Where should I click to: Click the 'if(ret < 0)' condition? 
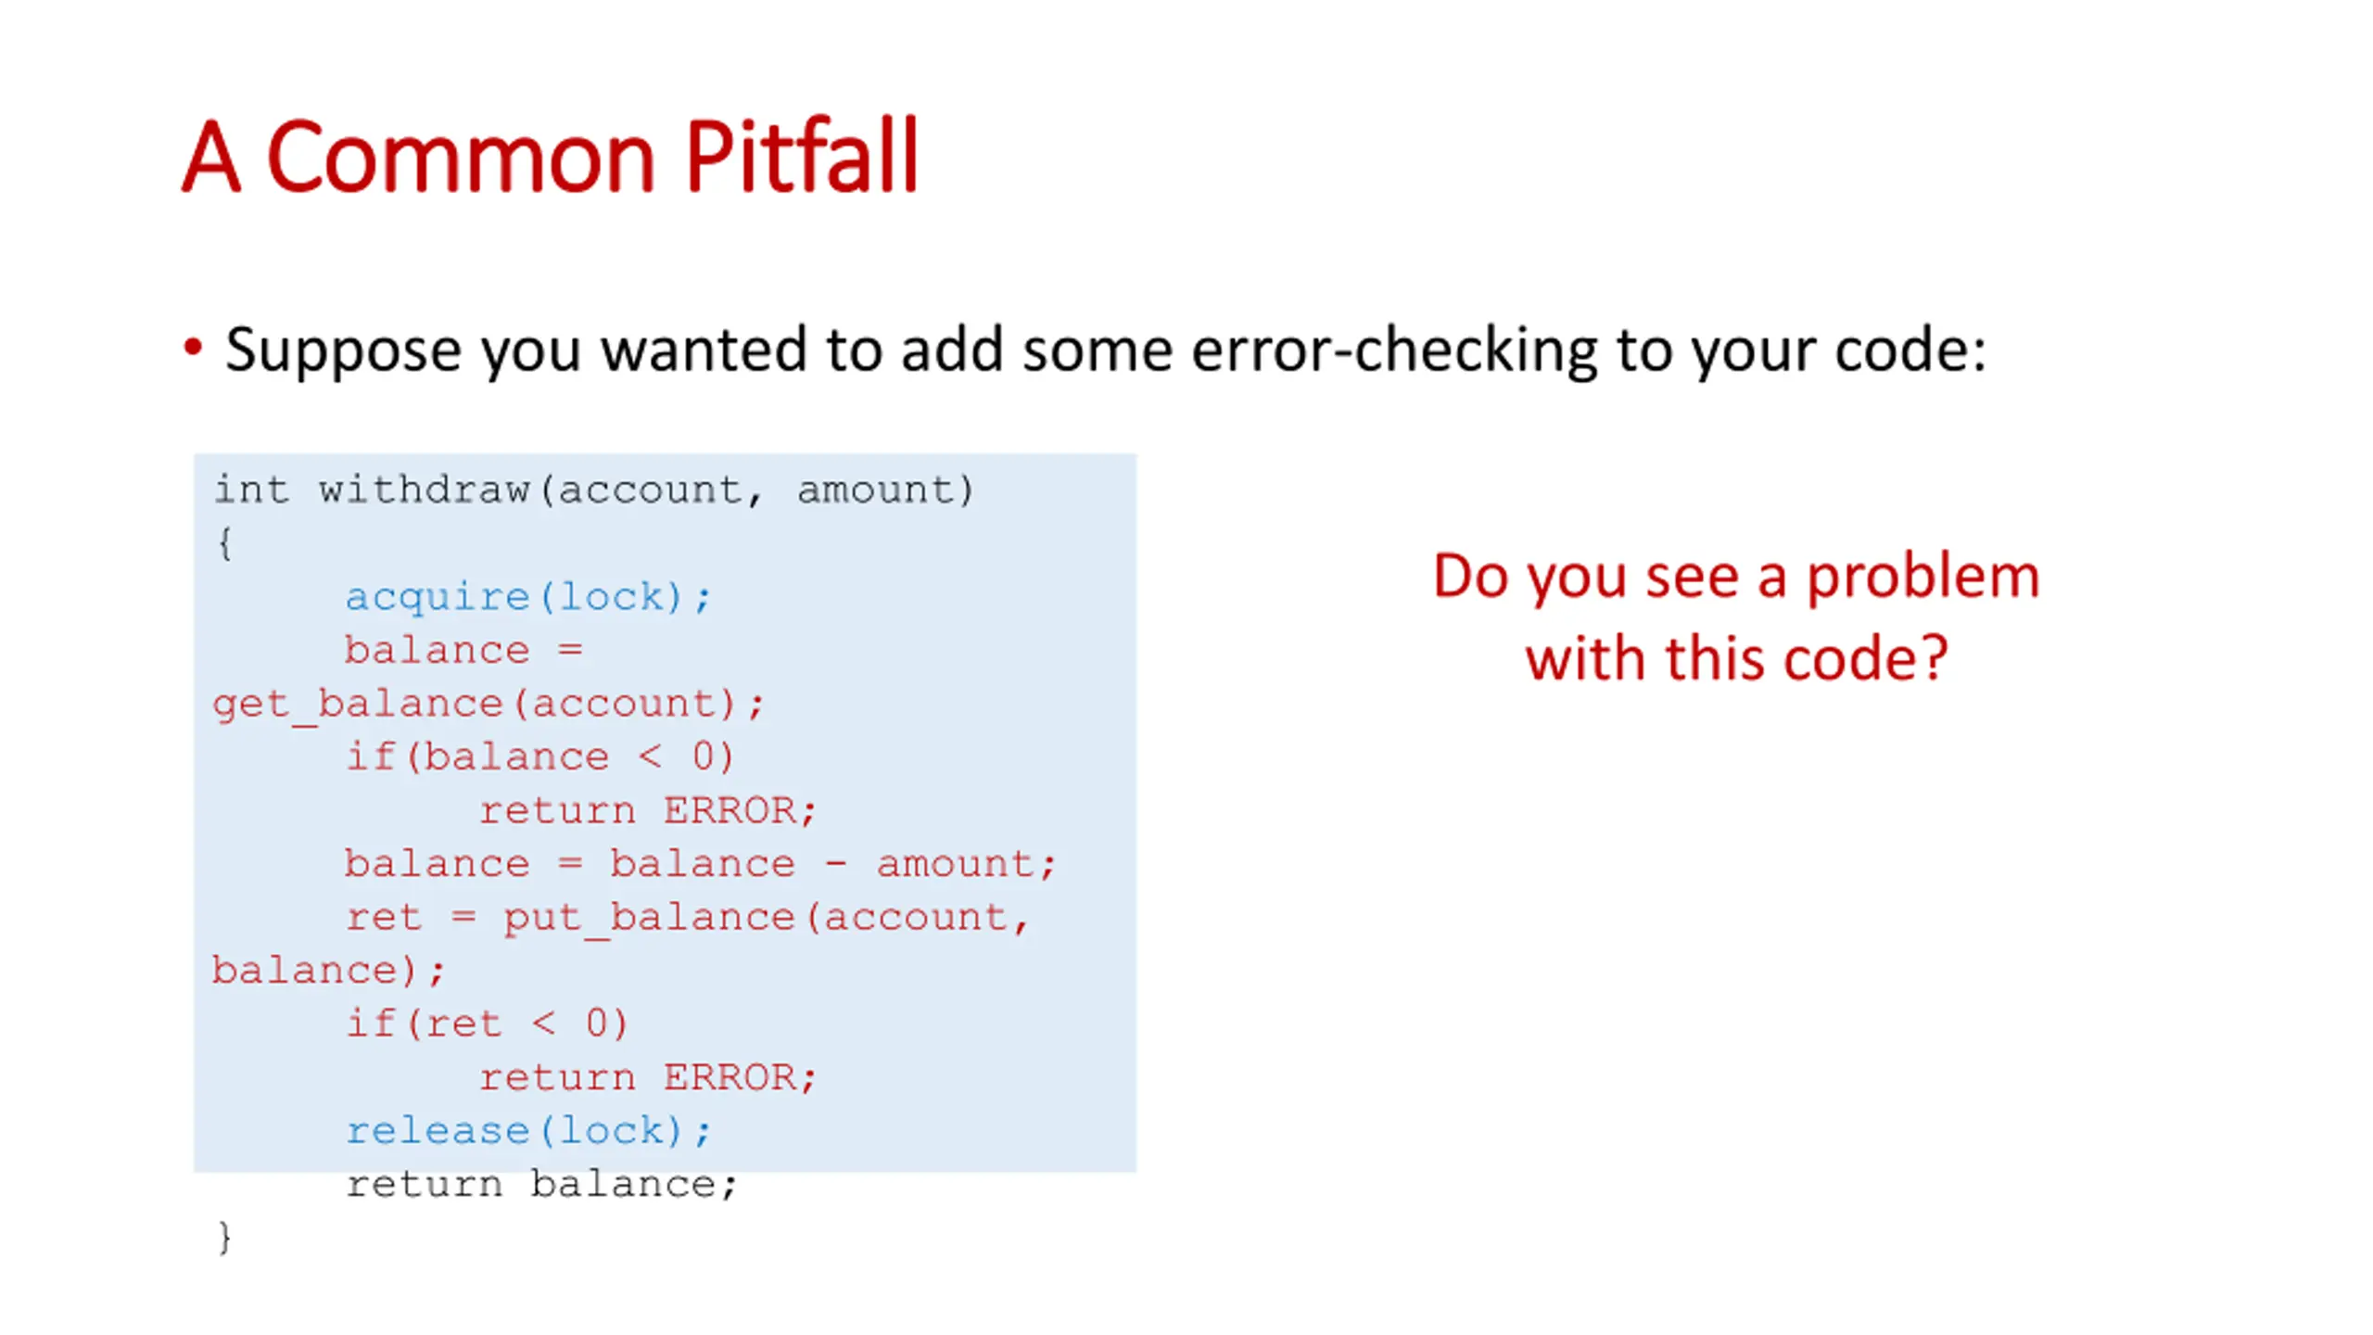pos(488,1024)
